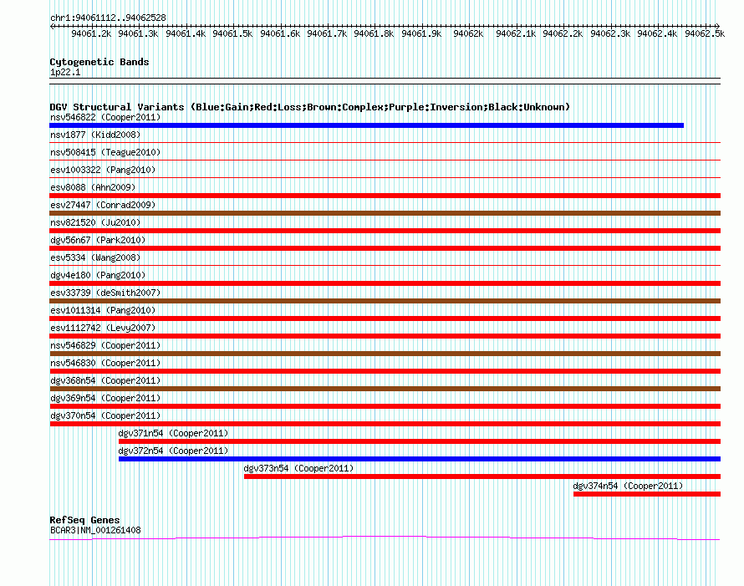
Task: Open the dgv370n54 (Cooper2011) variant label
Action: pos(105,415)
